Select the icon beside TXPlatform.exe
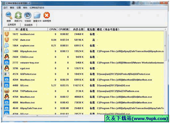This screenshot has height=123, width=170. (7, 91)
